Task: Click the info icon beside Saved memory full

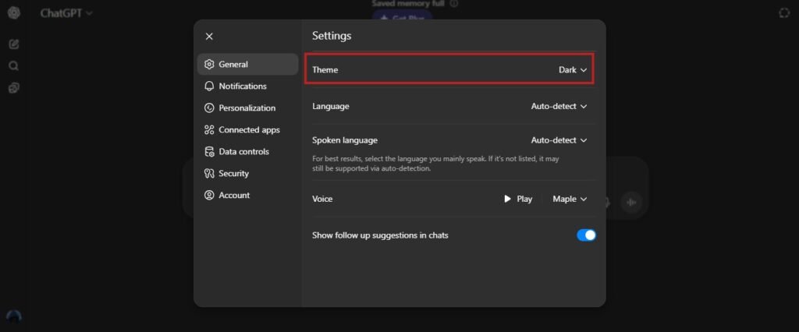Action: (x=454, y=4)
